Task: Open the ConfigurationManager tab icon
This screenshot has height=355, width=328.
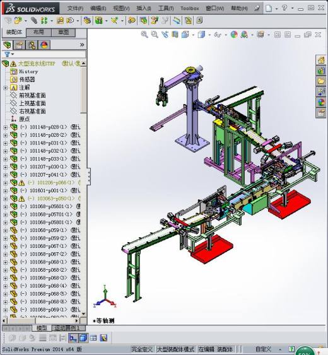Action: (32, 45)
